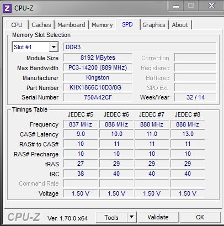Click the JEDEC #5 column header
This screenshot has width=224, height=226.
(81, 114)
